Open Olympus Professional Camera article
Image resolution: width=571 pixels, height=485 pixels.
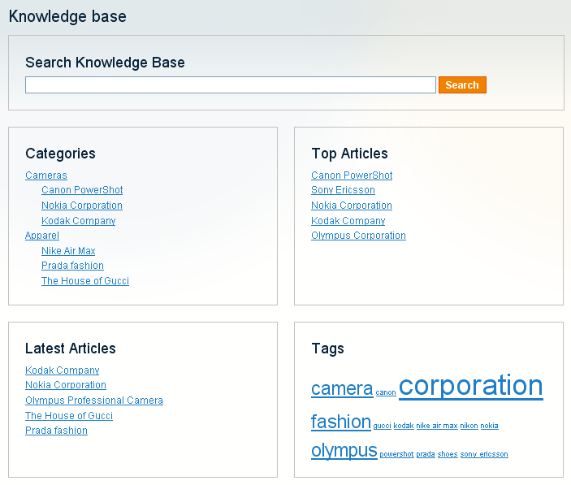(94, 401)
